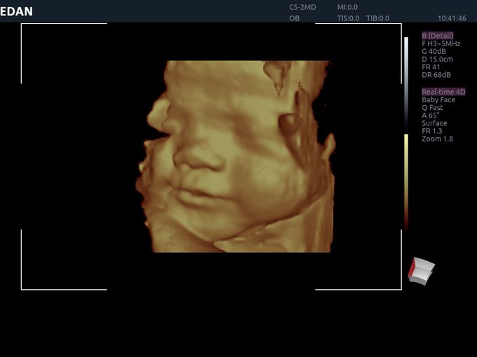
Task: Click the sepia color map bar
Action: [x=406, y=181]
